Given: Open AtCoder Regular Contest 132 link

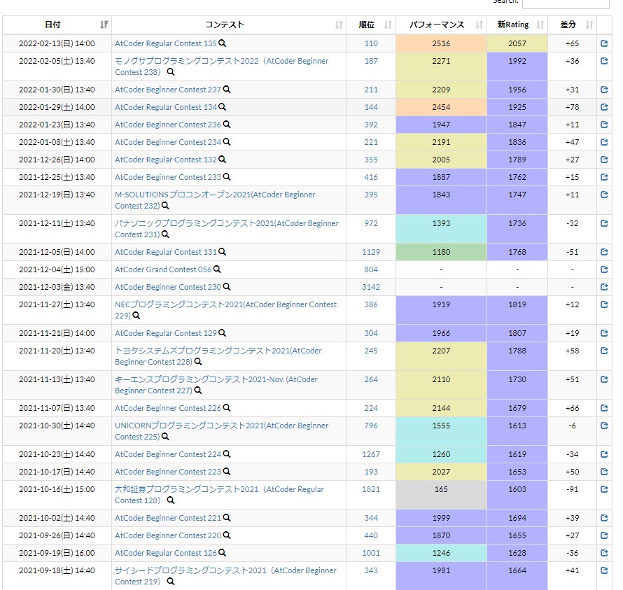Looking at the screenshot, I should pyautogui.click(x=166, y=160).
